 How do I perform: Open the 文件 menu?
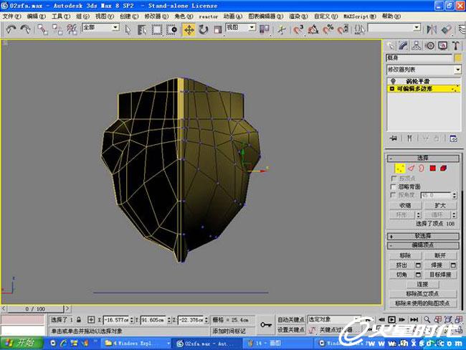pyautogui.click(x=11, y=16)
